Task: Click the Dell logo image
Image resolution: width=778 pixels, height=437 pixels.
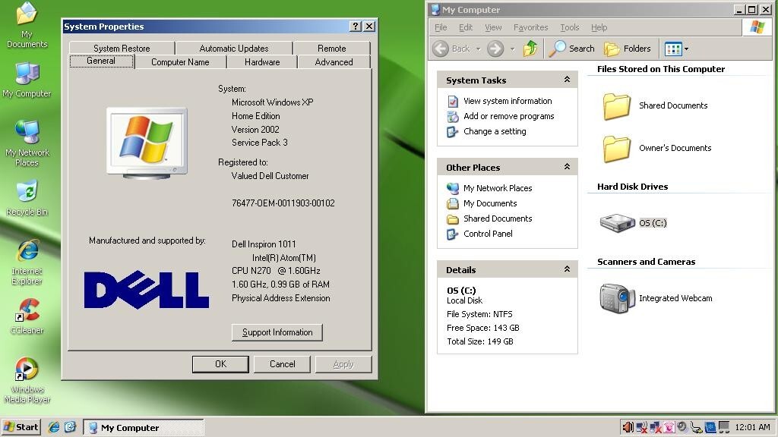Action: [x=147, y=290]
